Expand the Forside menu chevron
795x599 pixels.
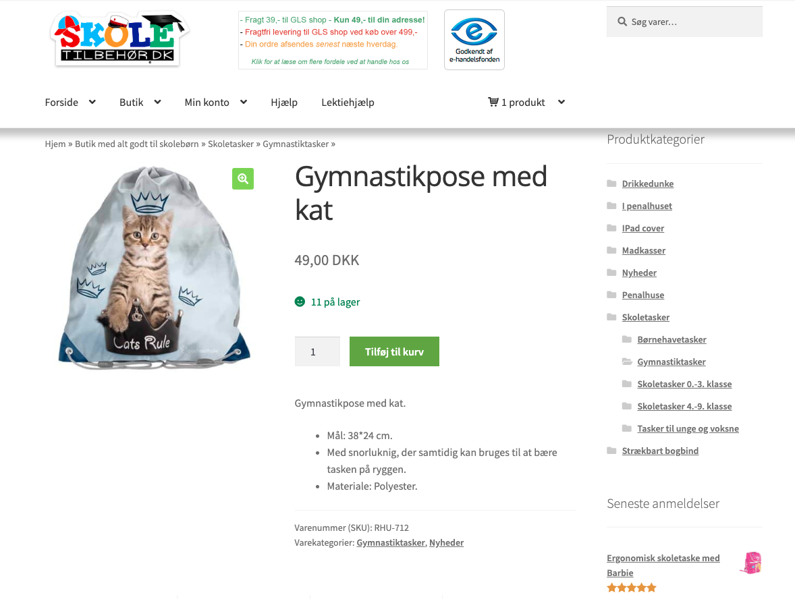[x=92, y=102]
